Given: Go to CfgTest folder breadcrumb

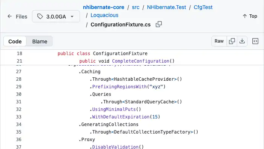Looking at the screenshot, I should tap(203, 7).
